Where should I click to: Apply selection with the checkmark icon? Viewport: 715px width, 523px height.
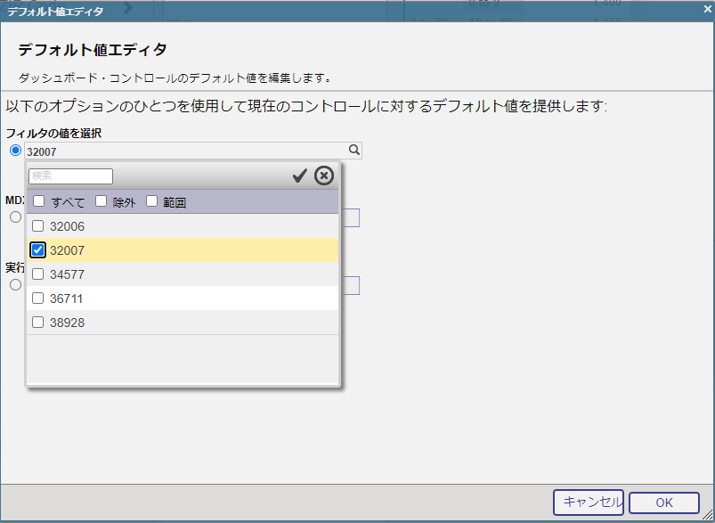pos(300,176)
